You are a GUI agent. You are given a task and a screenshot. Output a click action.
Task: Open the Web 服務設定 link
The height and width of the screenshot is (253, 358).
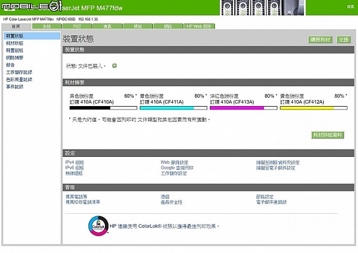[x=175, y=162]
